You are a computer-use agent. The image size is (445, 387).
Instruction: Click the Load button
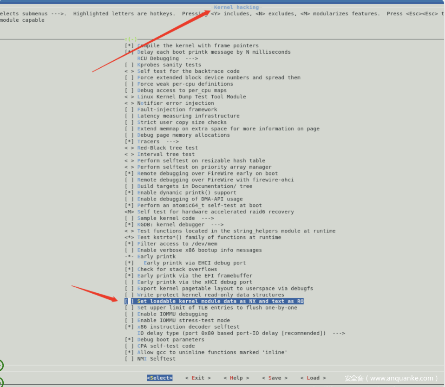313,378
